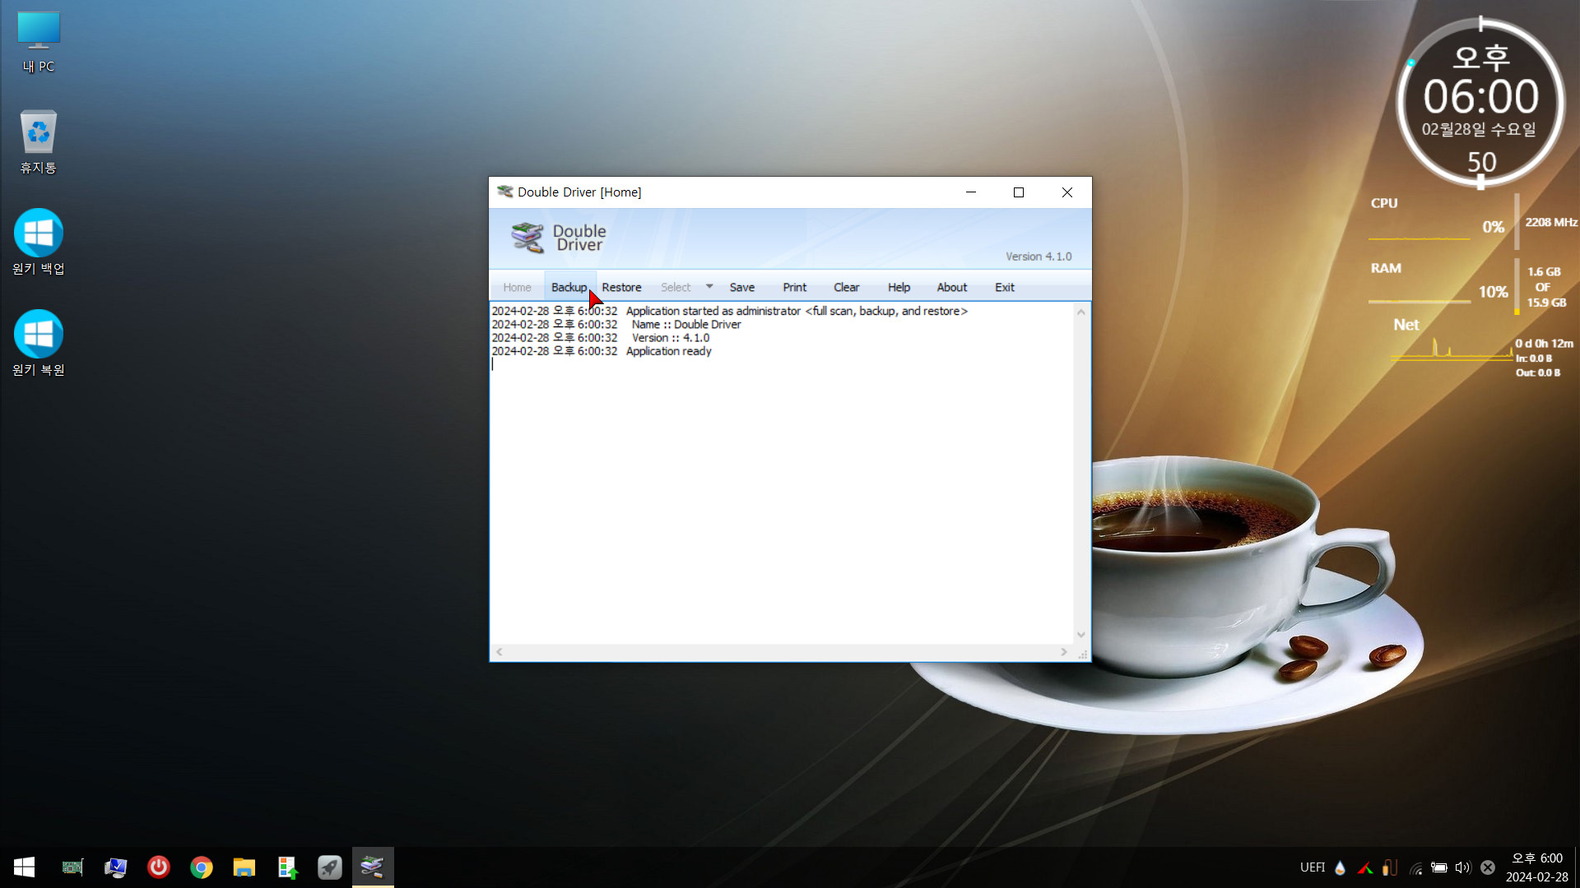
Task: Click the water drop tray icon
Action: coord(1340,867)
